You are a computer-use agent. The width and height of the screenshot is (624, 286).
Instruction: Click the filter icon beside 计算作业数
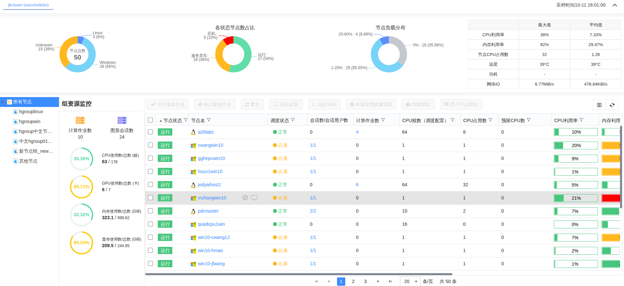383,120
